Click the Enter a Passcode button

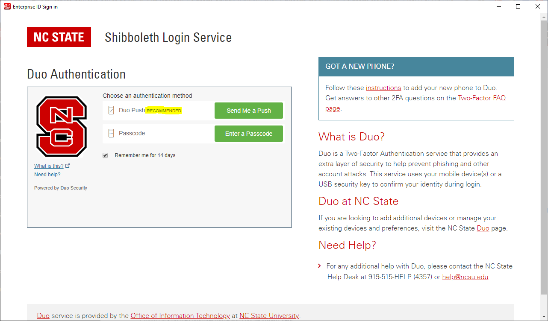point(248,133)
